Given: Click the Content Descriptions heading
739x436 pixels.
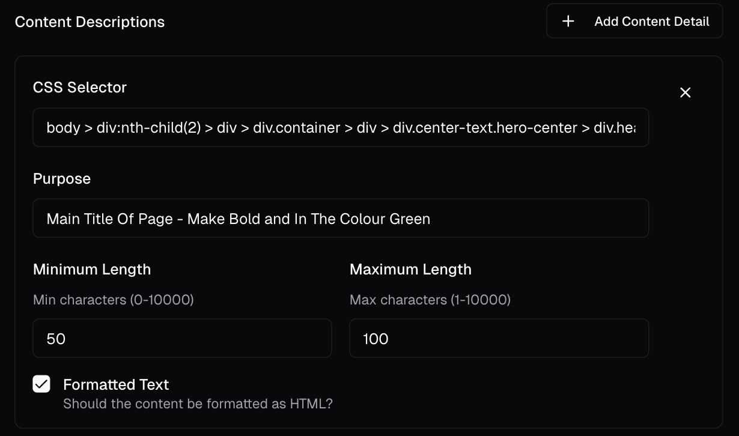Looking at the screenshot, I should click(90, 22).
